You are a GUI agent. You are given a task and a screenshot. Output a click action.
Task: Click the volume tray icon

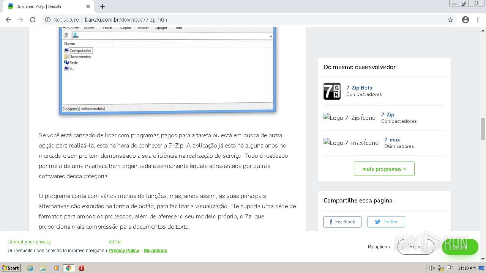tap(432, 268)
